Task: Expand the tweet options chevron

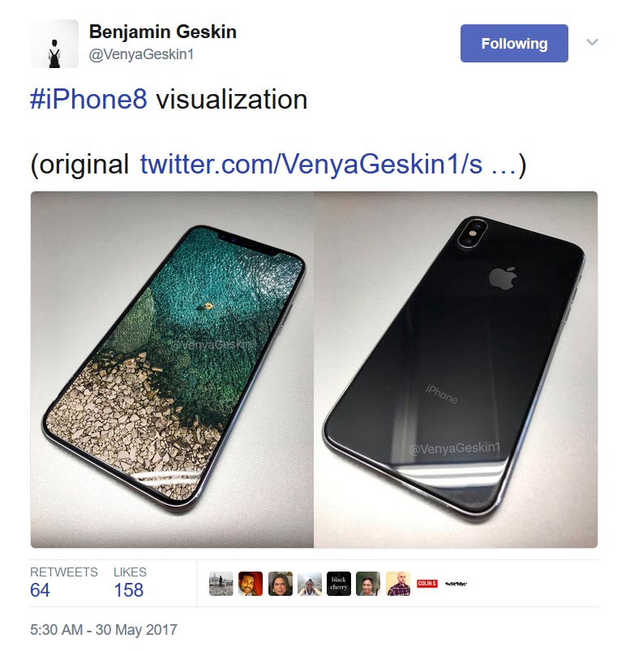Action: point(592,42)
